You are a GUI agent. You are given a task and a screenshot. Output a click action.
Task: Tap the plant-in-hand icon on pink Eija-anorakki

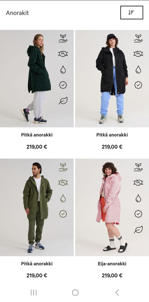click(138, 167)
